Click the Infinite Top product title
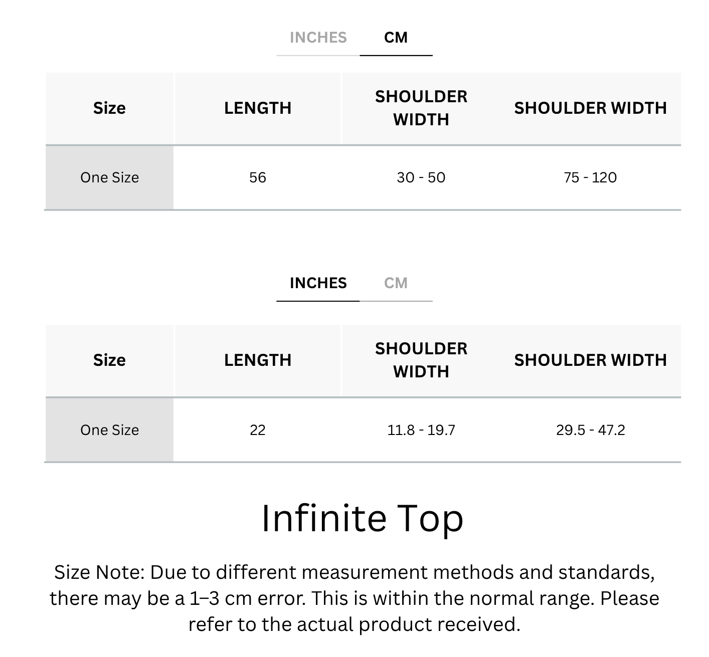 [x=362, y=518]
